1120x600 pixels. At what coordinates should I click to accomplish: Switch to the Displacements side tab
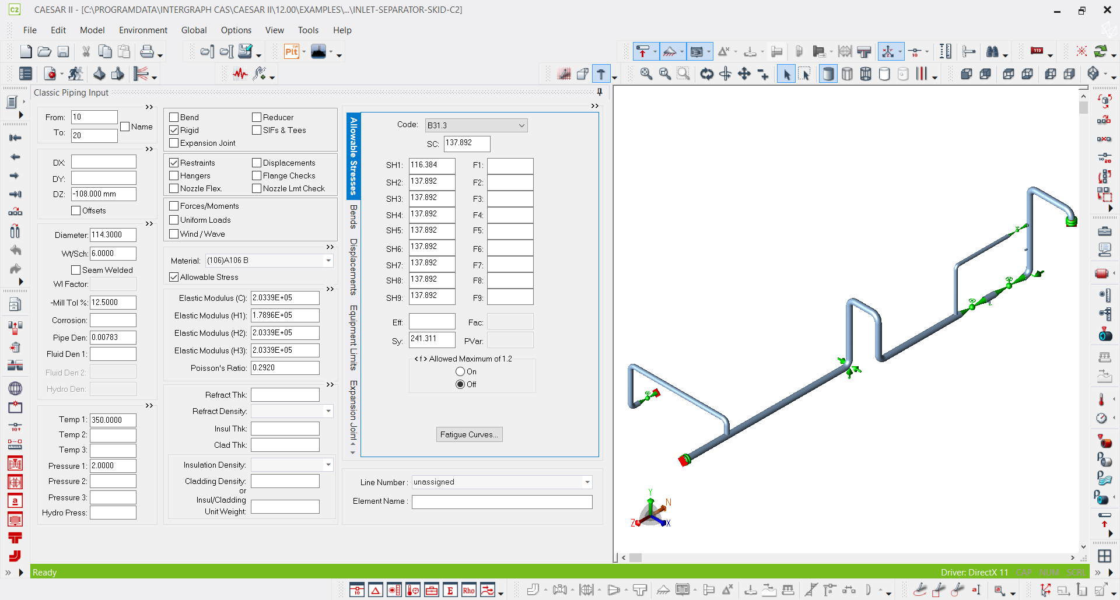click(x=353, y=266)
